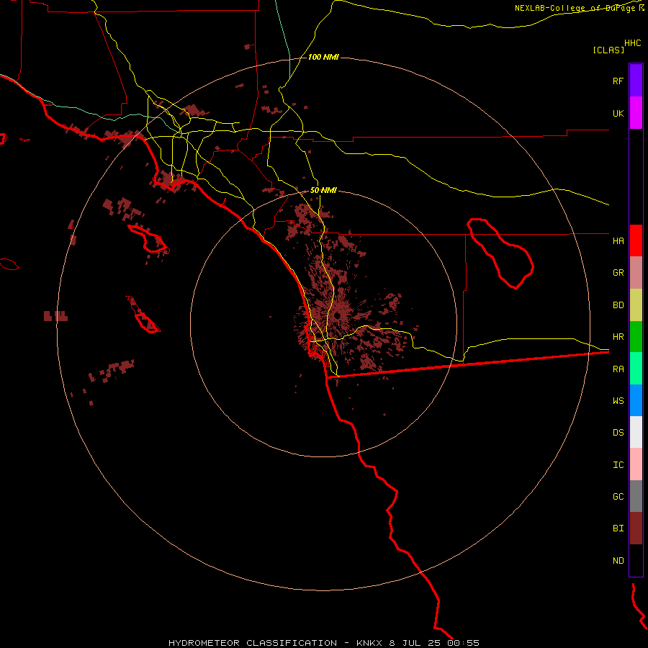Click the 50 NMI range ring label
This screenshot has width=648, height=648.
[323, 191]
